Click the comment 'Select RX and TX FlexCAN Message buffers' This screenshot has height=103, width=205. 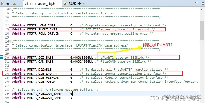point(55,90)
